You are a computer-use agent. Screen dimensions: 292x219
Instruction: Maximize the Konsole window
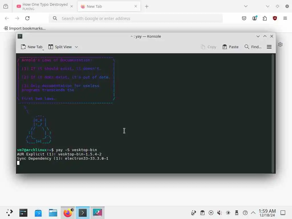(265, 36)
